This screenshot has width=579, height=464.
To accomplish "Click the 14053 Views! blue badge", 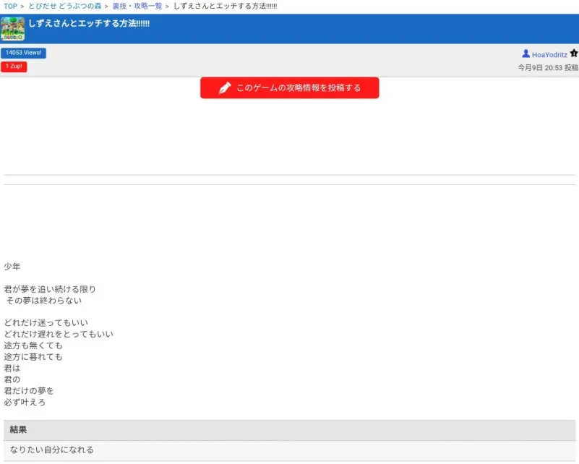I will [x=23, y=53].
